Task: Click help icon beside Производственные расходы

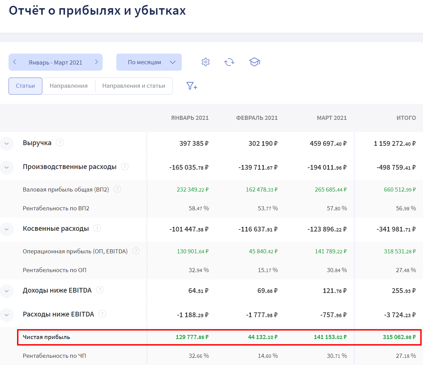Action: (125, 166)
